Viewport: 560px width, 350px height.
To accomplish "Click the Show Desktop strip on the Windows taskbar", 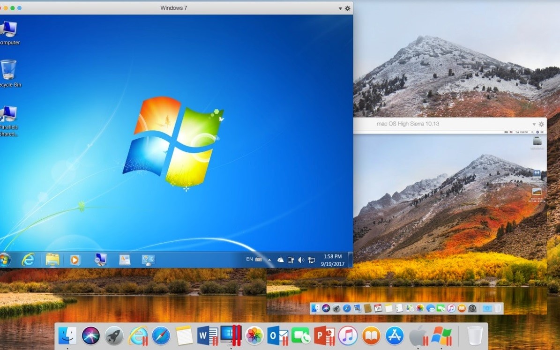I will tap(351, 260).
